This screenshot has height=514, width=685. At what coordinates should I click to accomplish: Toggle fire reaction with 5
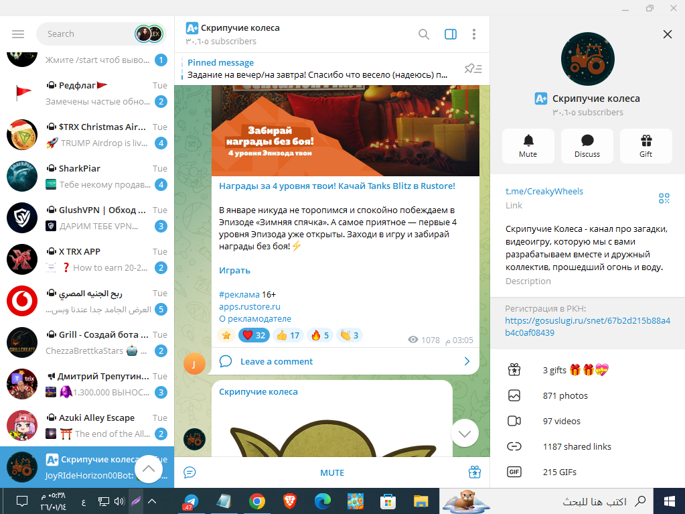point(320,335)
